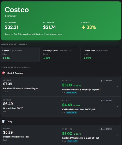This screenshot has width=122, height=145.
Task: Expand chevron on Whole Milk row
Action: tap(117, 135)
